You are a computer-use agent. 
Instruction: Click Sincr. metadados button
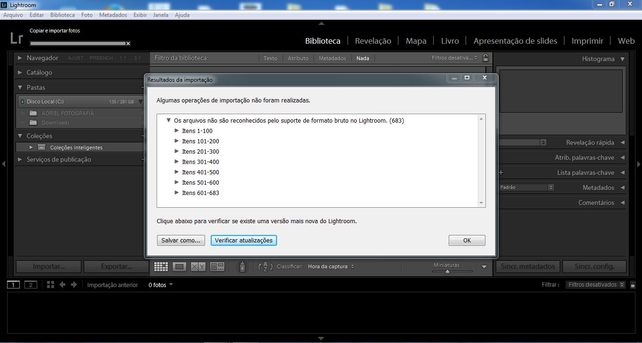click(x=528, y=266)
